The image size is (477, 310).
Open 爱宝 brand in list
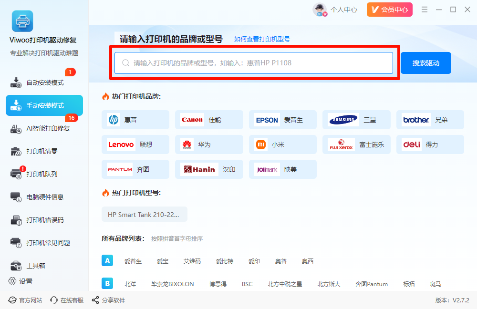[163, 261]
